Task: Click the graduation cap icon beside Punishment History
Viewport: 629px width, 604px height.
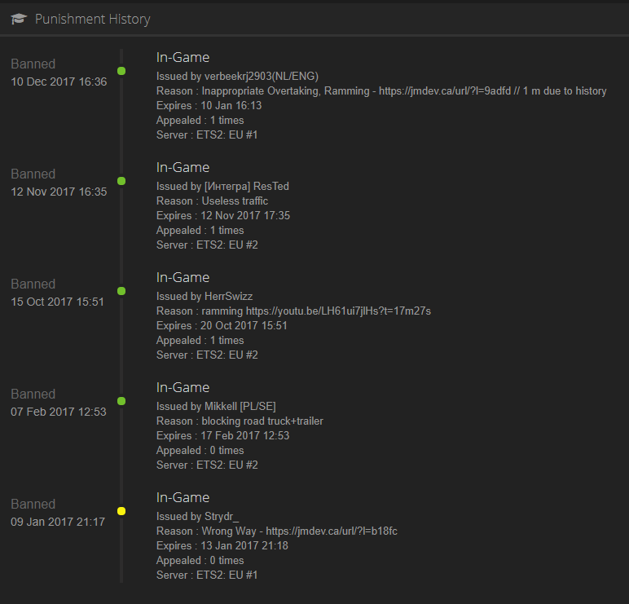Action: tap(19, 19)
